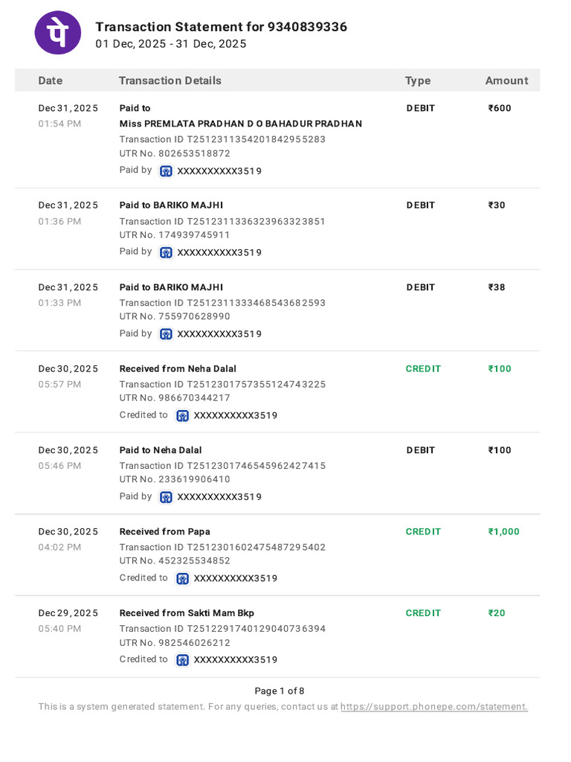Click bank icon for ₹38 BARIKO MAJHI payment
Screen dimensions: 571x762
(166, 334)
